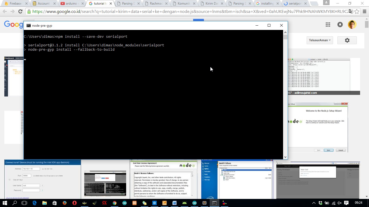Switch to the arduino YouTube tab

pyautogui.click(x=71, y=4)
